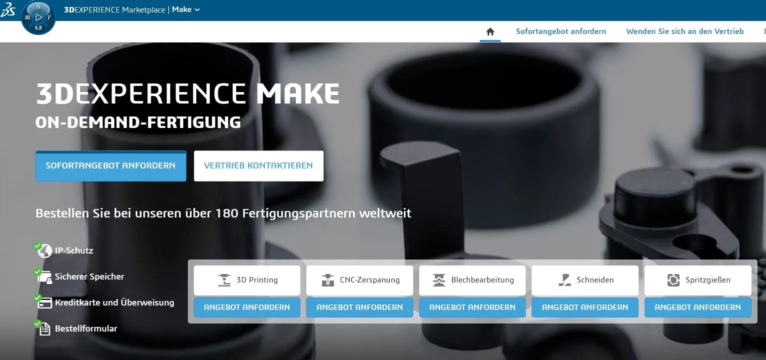766x360 pixels.
Task: Click the blue SOFORTANGEBOT ANFORDERN button
Action: pyautogui.click(x=110, y=165)
